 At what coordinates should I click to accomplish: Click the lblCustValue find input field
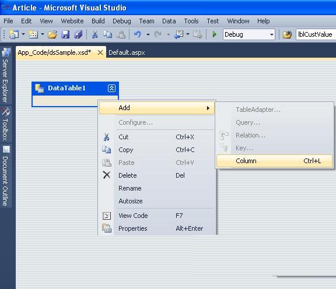[316, 34]
